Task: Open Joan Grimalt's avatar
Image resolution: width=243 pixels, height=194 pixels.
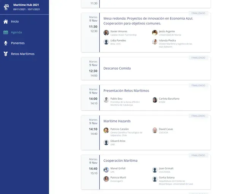Action: pyautogui.click(x=155, y=170)
